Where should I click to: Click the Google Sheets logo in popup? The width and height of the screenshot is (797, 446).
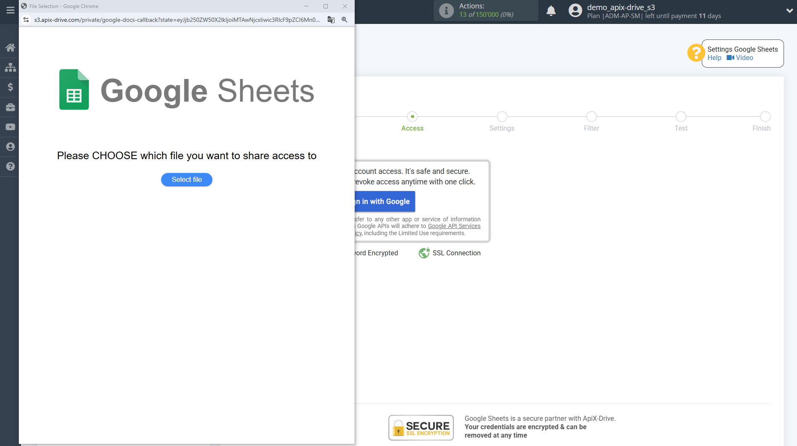187,90
